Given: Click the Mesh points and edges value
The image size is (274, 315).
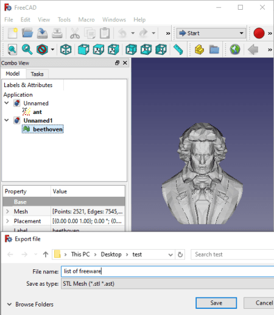Looking at the screenshot, I should 88,211.
